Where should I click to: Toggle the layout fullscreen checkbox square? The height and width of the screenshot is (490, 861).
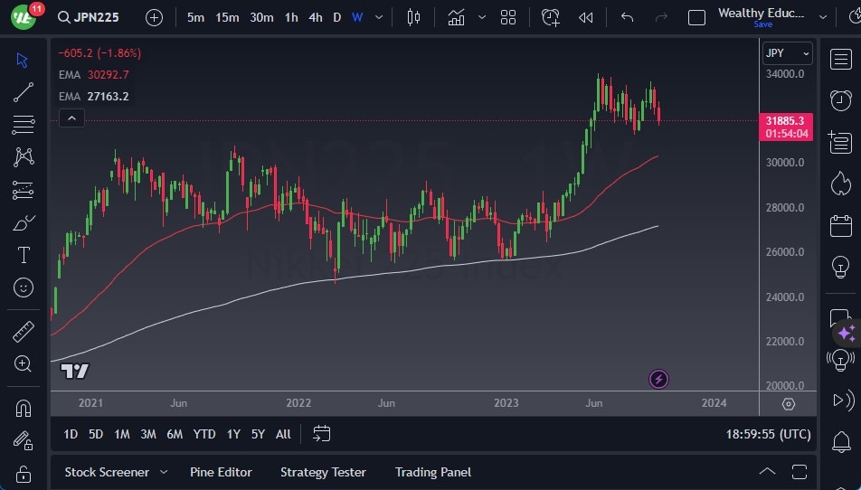click(x=696, y=17)
